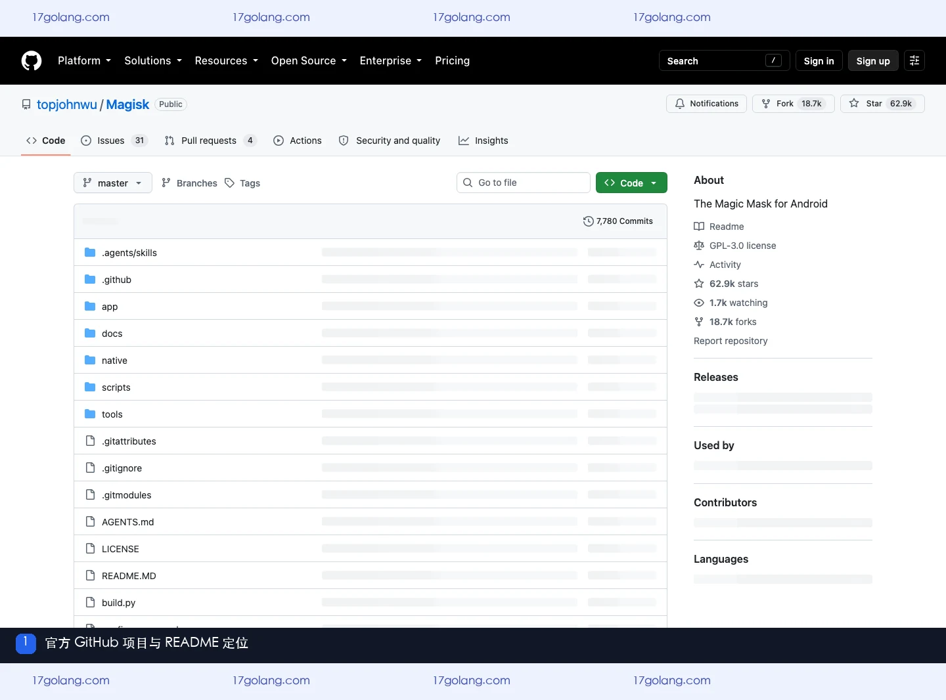
Task: Expand the Platform menu
Action: 84,60
